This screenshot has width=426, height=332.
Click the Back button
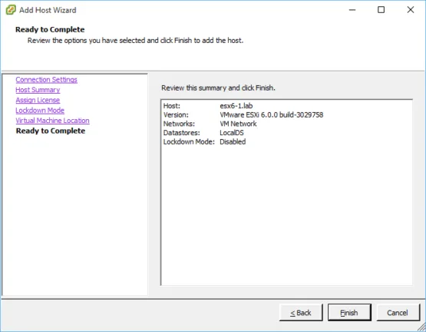[301, 313]
